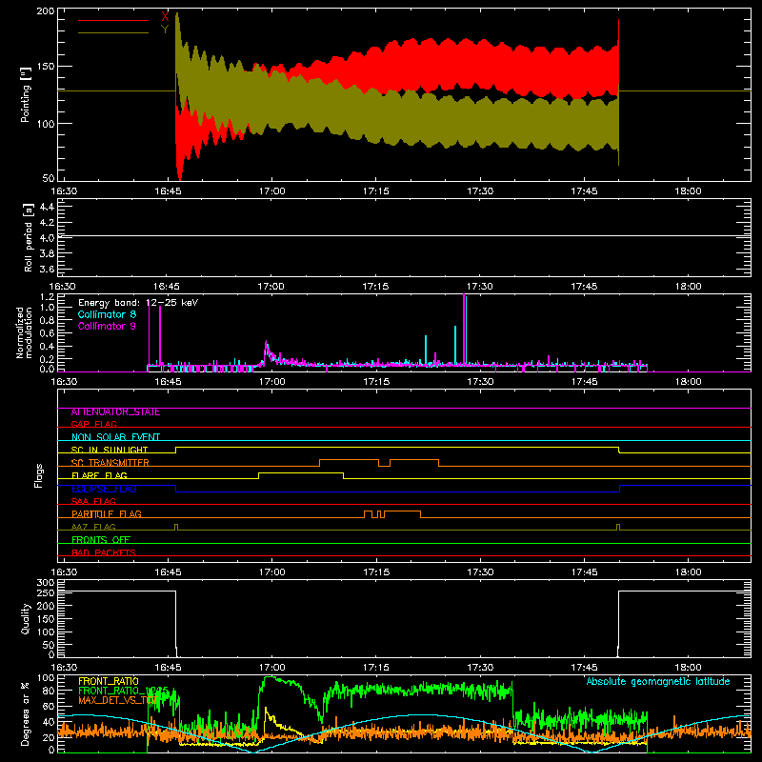Click the wide raised PARTICLE_FLAG pulse
This screenshot has width=762, height=762.
coord(402,511)
